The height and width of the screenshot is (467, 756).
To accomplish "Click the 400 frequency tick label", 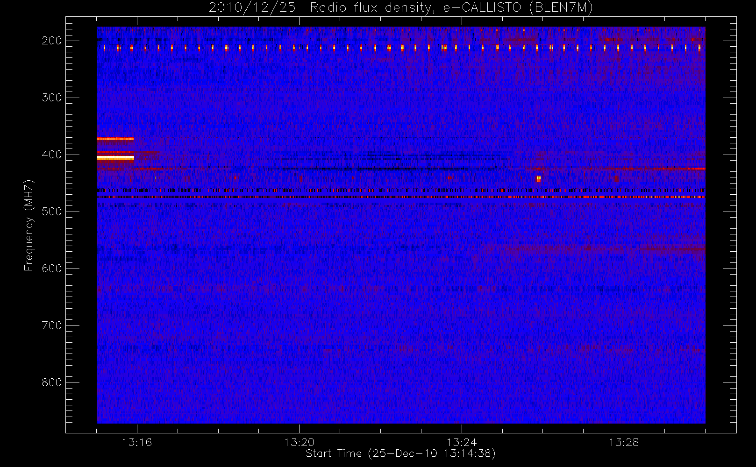I will pos(52,155).
